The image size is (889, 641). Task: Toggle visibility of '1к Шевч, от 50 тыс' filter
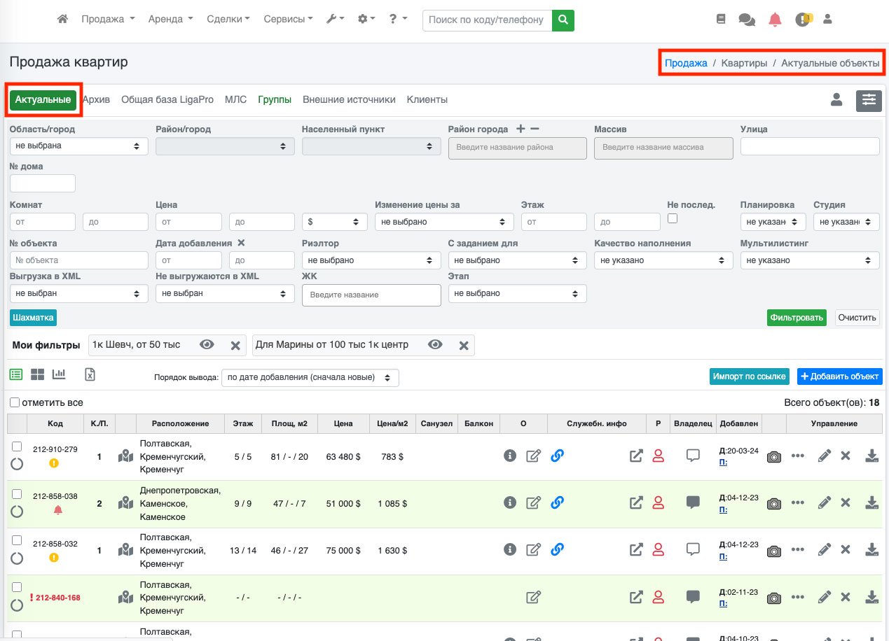[207, 345]
